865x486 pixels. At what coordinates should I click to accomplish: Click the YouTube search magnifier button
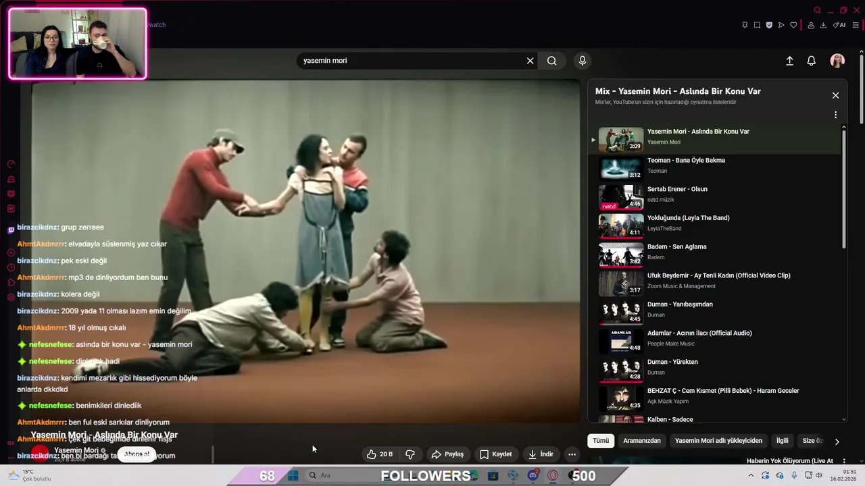click(x=552, y=61)
